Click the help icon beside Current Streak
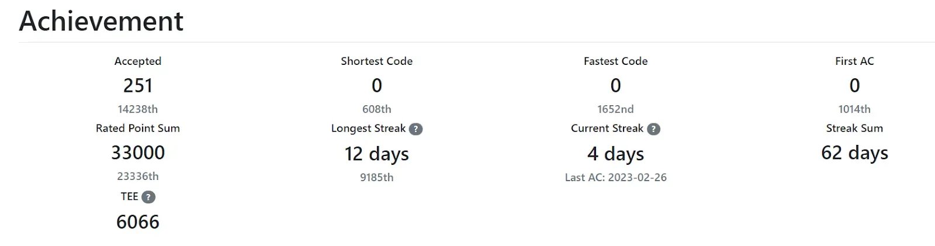935x246 pixels. pyautogui.click(x=653, y=129)
